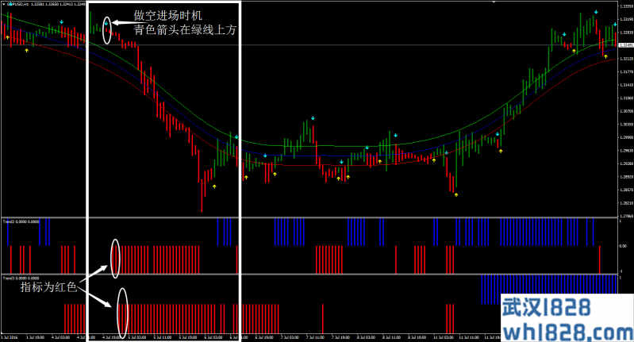Click the chart shift triangle marker on the top edge
Viewport: 634px width, 342px height.
(x=606, y=3)
